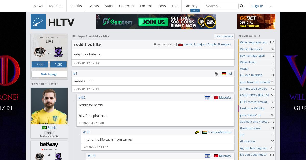Open the Stats section

(109, 6)
